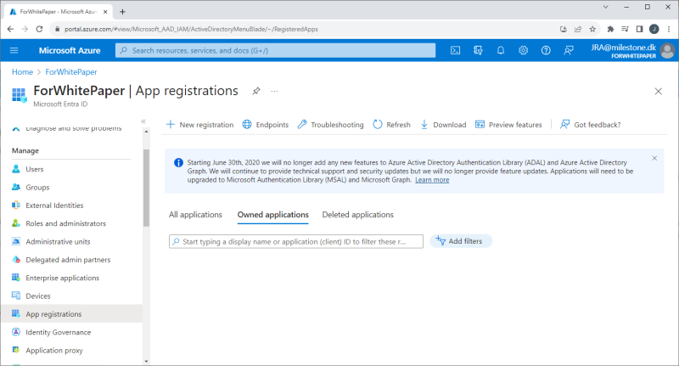Collapse the left sidebar menu
Image resolution: width=679 pixels, height=366 pixels.
coord(143,121)
